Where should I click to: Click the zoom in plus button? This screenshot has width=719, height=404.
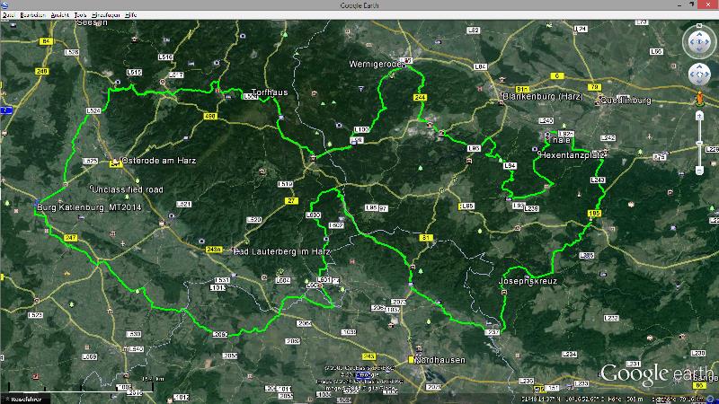pyautogui.click(x=699, y=116)
